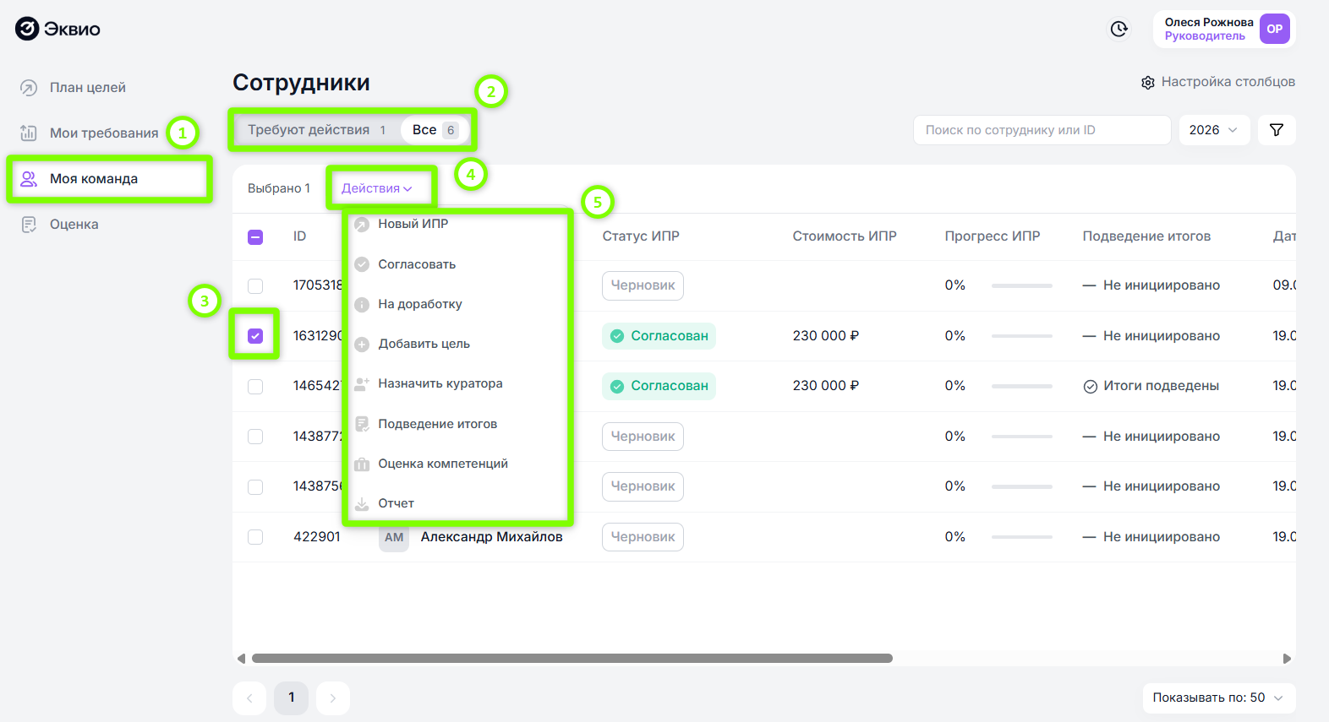This screenshot has width=1329, height=722.
Task: Open the filter funnel icon
Action: coord(1277,130)
